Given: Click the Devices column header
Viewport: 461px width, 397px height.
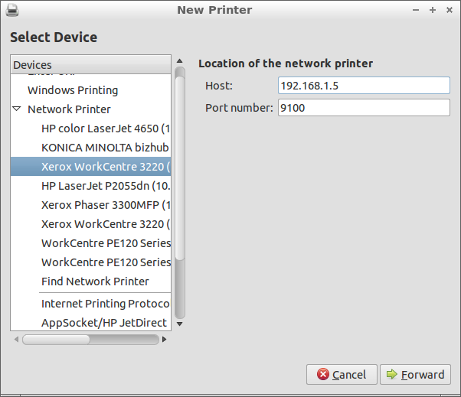Looking at the screenshot, I should click(x=90, y=65).
